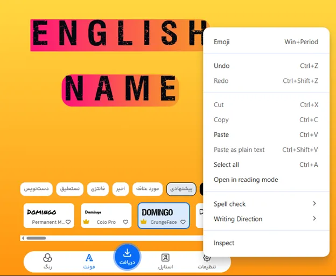
Task: Click the horizontal font list scrollbar thumb
Action: tap(36, 238)
